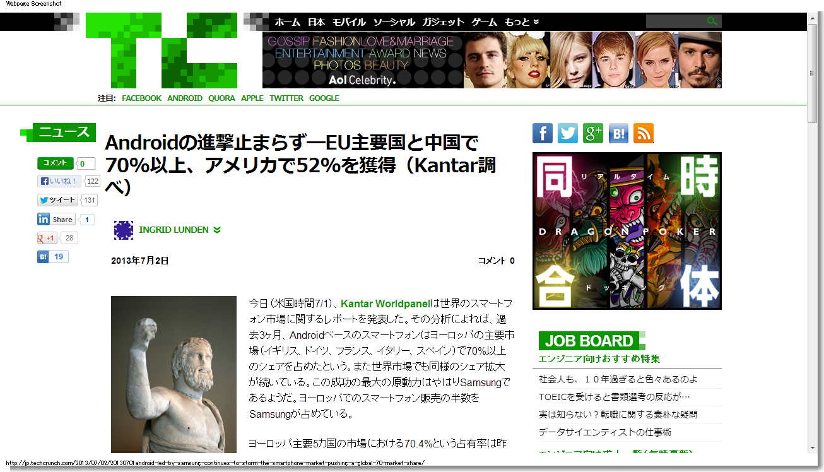Click the Hatena B! 19 bookmark button
Screen dimensions: 824x472
pos(52,257)
